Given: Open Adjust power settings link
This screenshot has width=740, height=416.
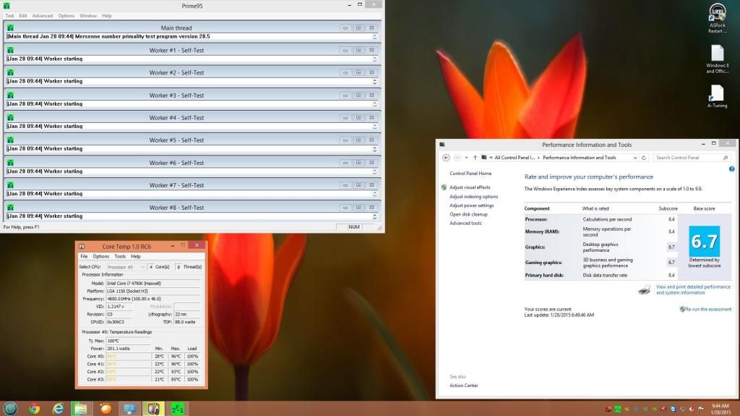Looking at the screenshot, I should pyautogui.click(x=471, y=205).
